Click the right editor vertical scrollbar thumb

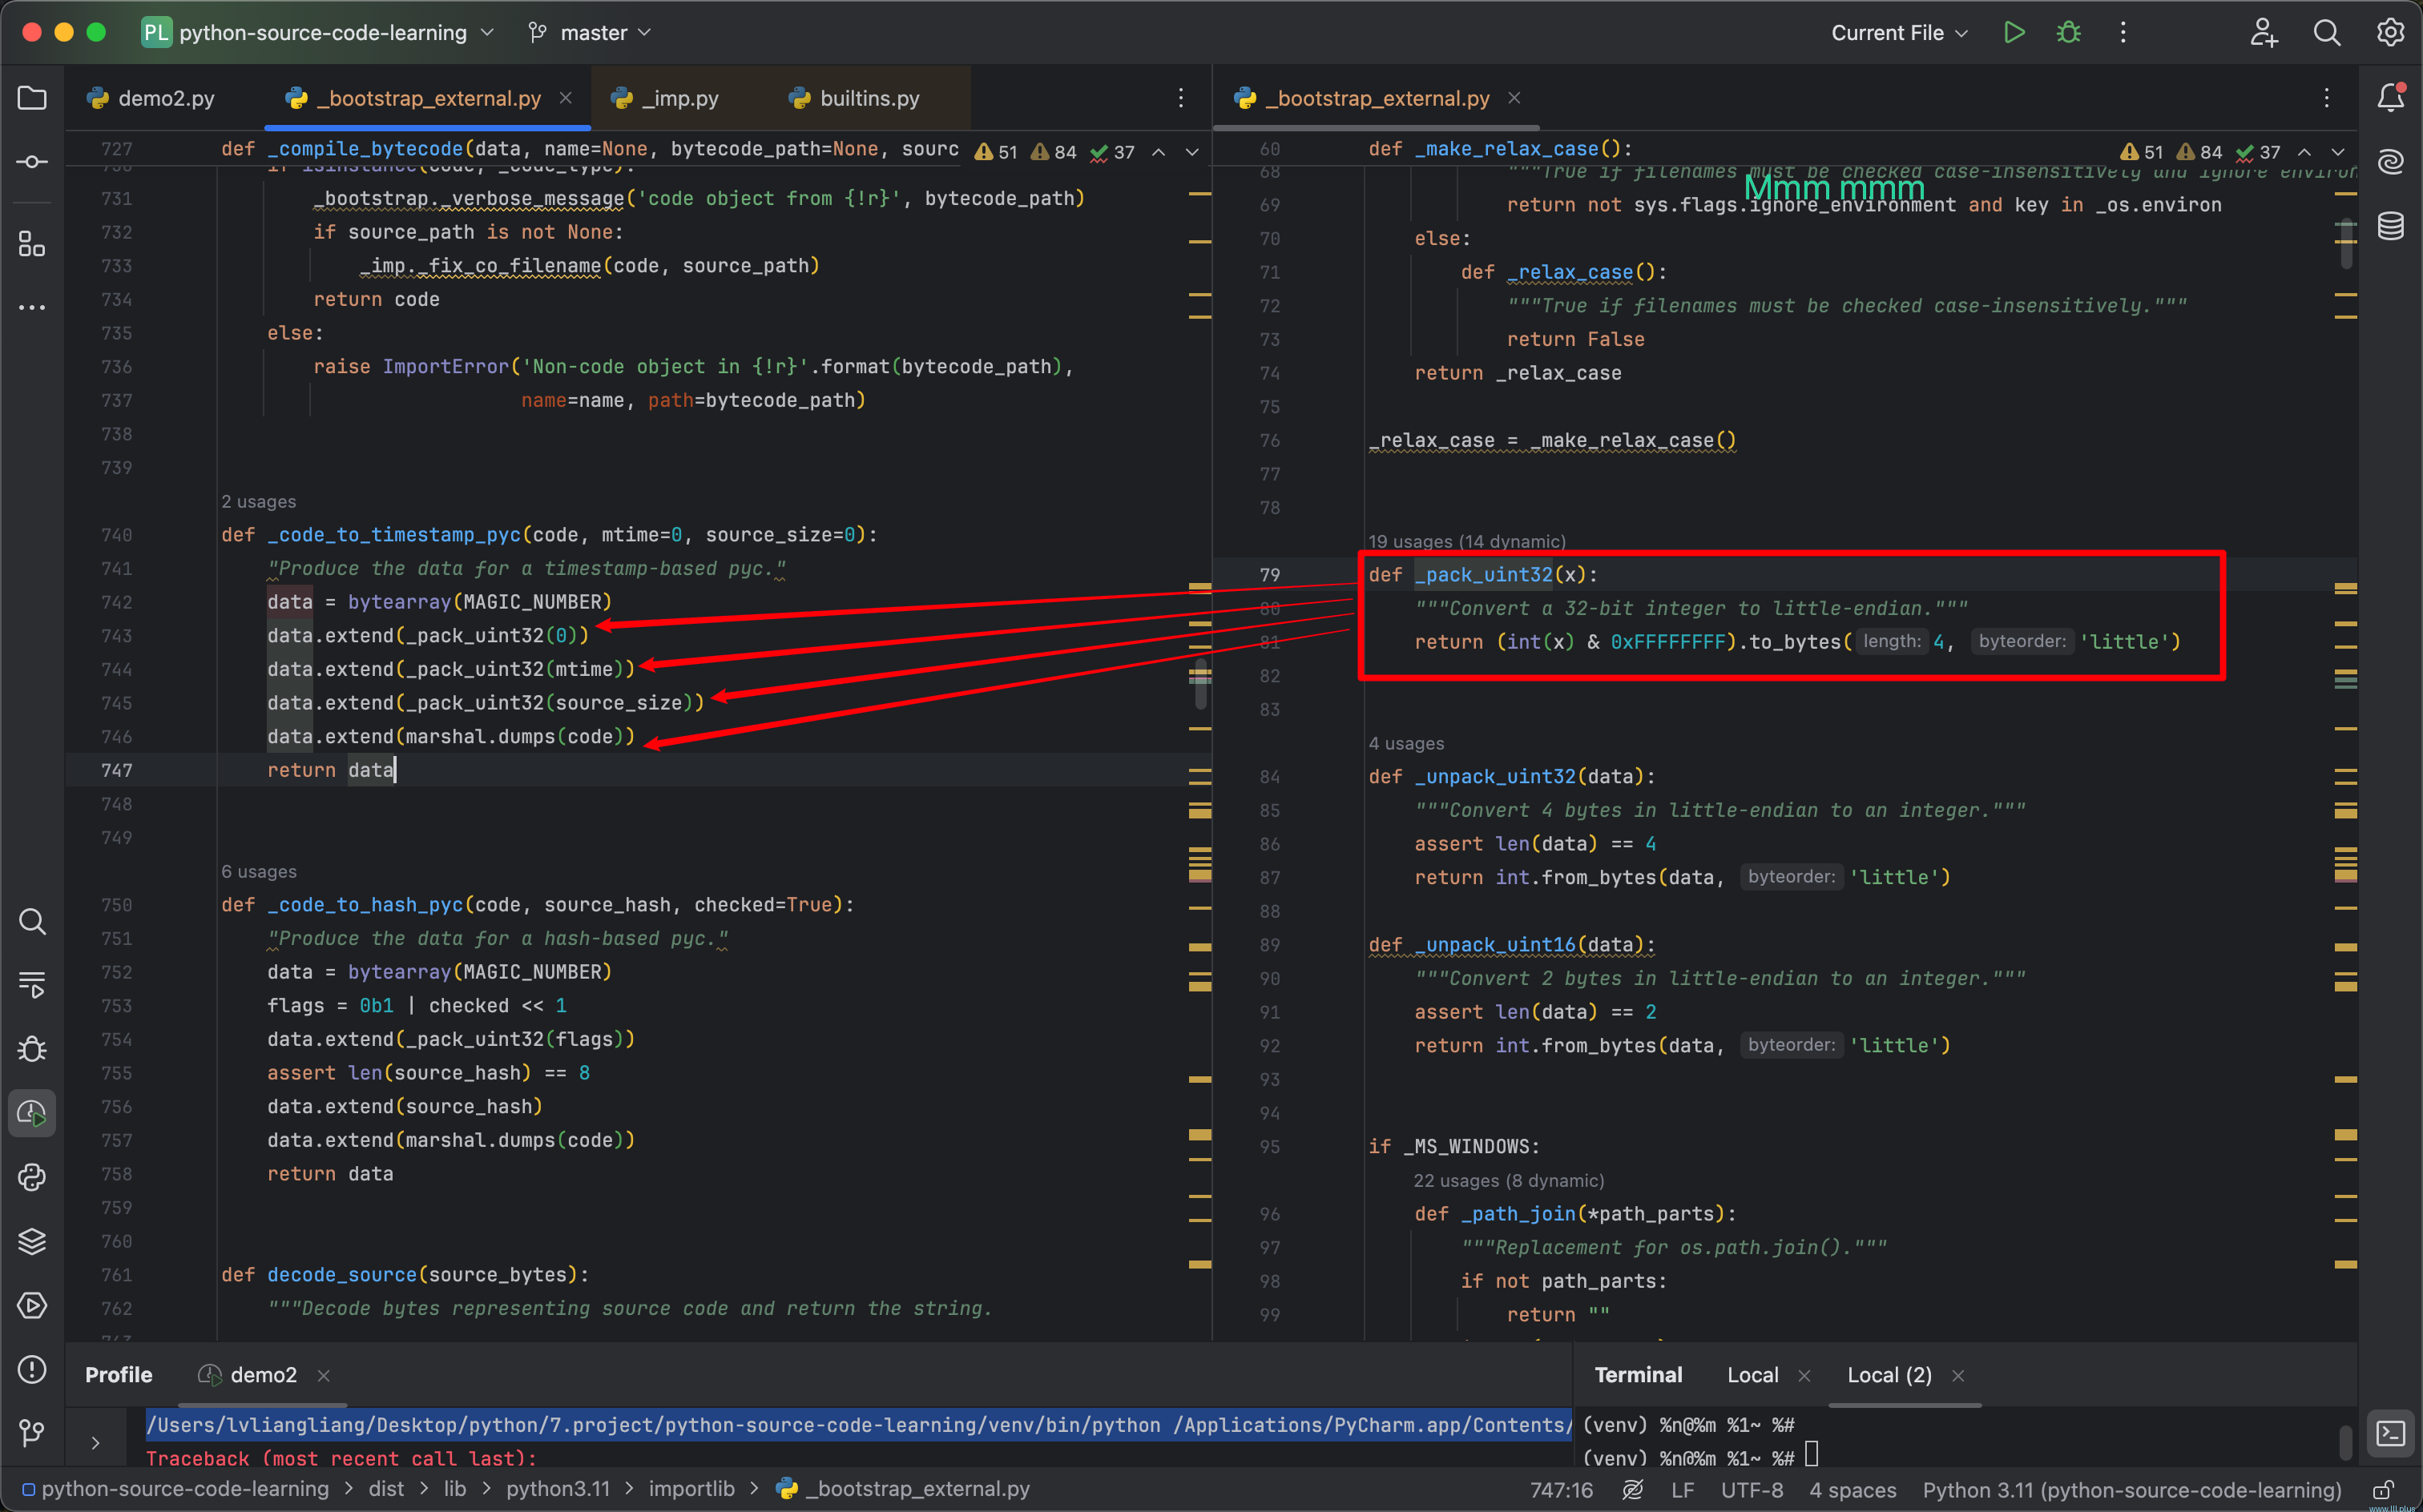[x=2346, y=244]
